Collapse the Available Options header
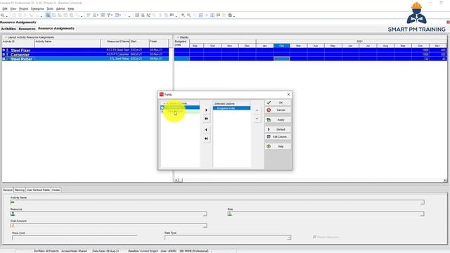 (x=165, y=103)
